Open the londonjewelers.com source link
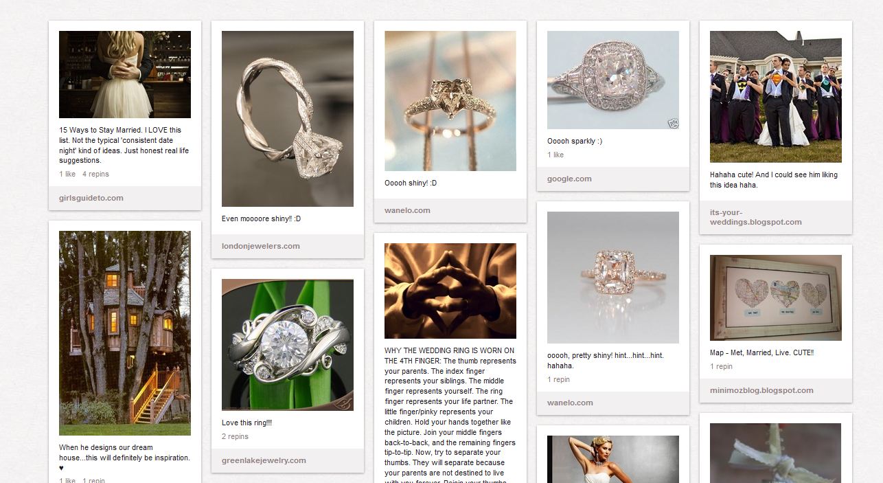 [x=261, y=246]
